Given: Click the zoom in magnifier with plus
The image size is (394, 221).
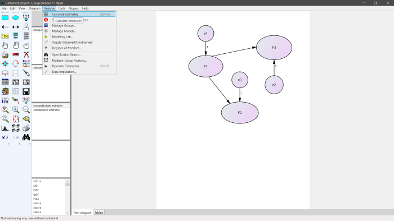Looking at the screenshot, I should (16, 109).
